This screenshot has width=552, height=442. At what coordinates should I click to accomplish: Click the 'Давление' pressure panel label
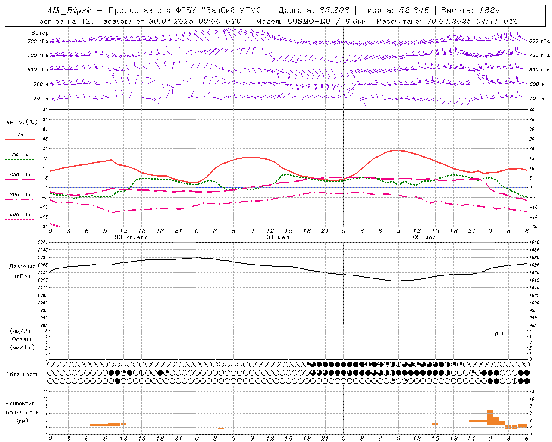(22, 267)
